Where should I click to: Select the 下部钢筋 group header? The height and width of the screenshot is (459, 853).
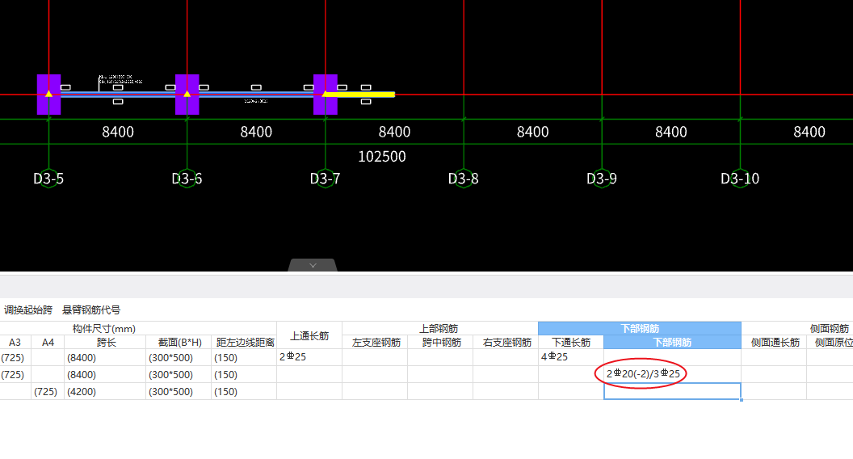pos(640,328)
